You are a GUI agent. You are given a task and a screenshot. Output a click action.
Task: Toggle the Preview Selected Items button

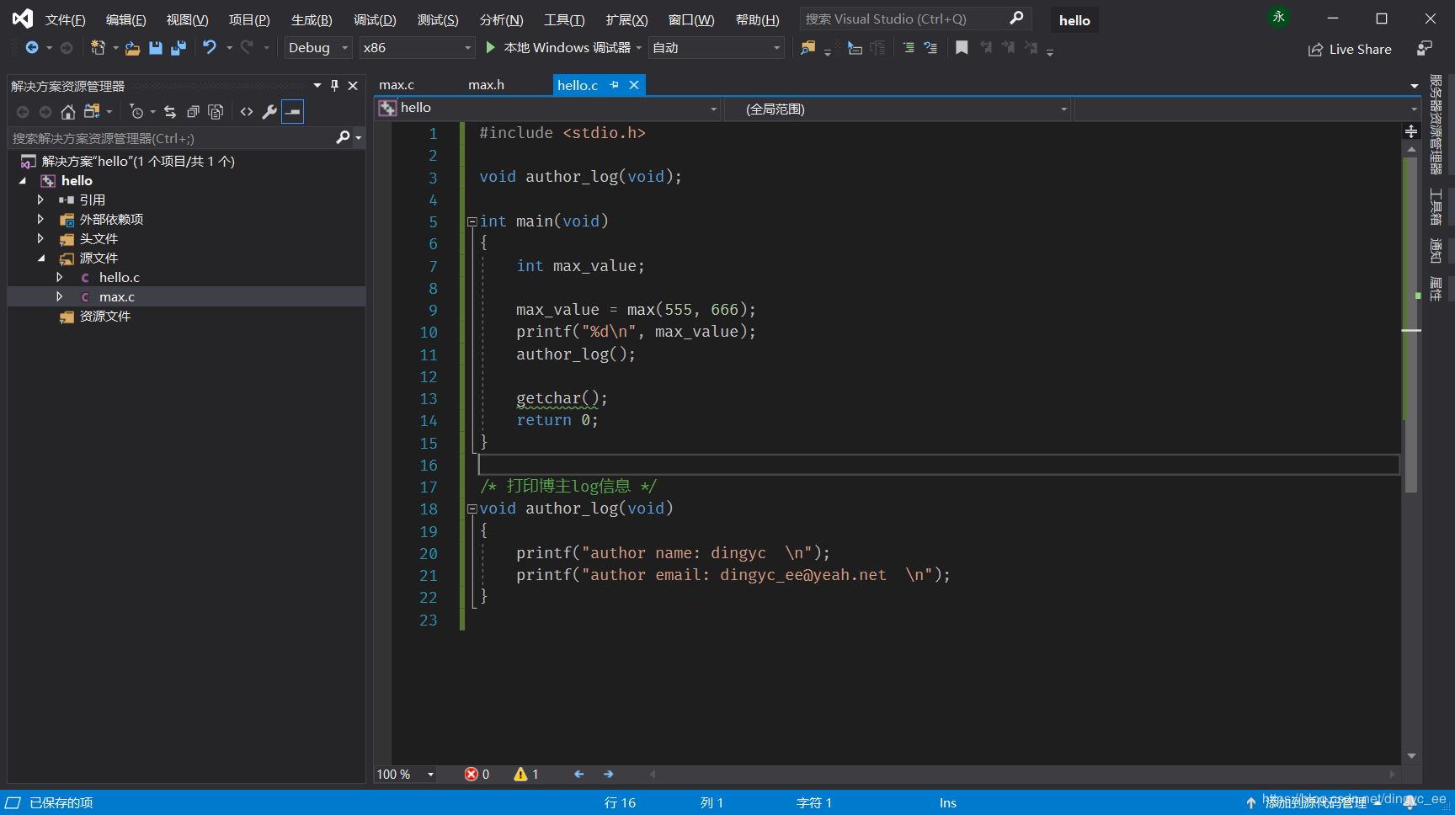tap(292, 112)
